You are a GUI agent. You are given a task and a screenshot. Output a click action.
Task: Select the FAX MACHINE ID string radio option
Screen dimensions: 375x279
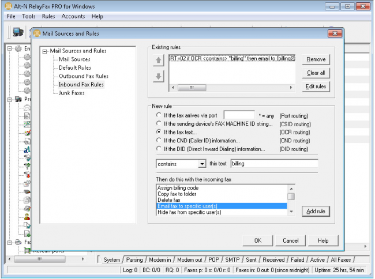(158, 123)
